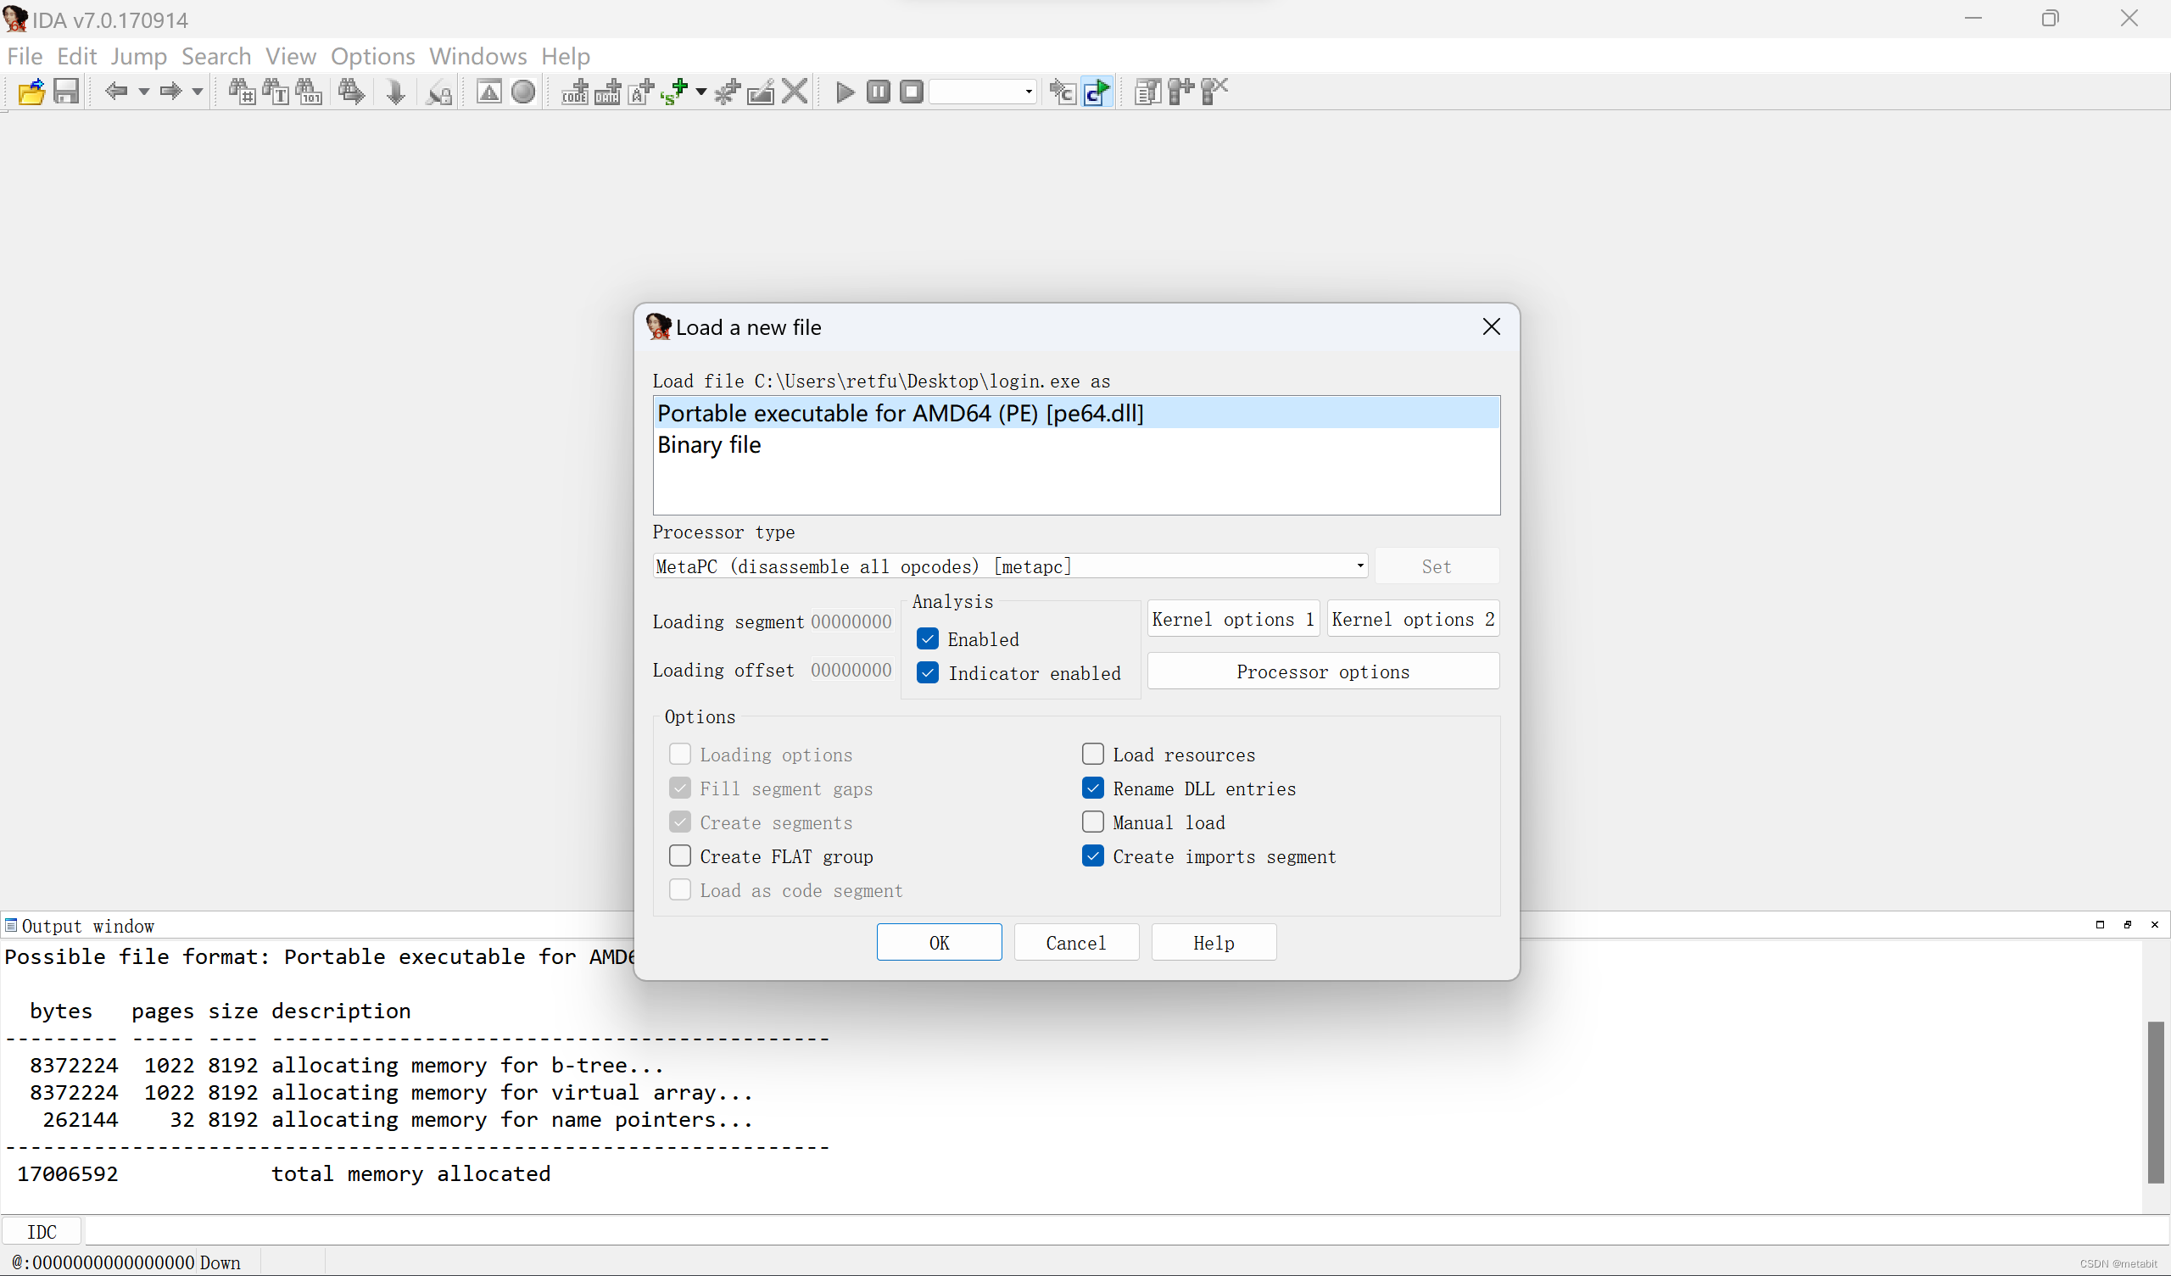
Task: Uncheck the Analysis Enabled checkbox
Action: pos(928,638)
